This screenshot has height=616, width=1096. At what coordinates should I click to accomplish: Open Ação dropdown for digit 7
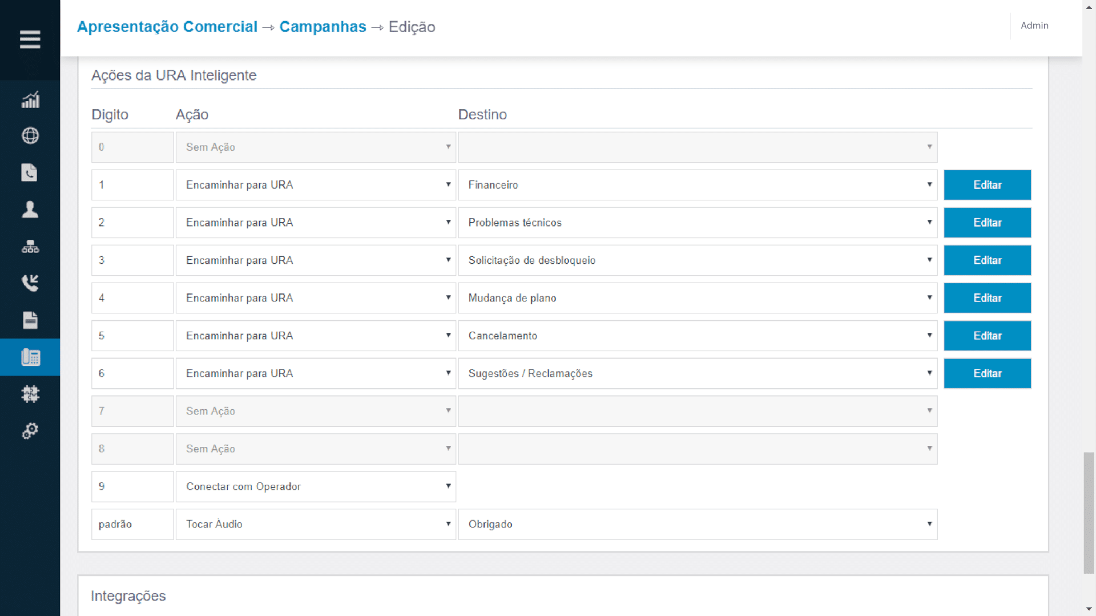(x=316, y=411)
